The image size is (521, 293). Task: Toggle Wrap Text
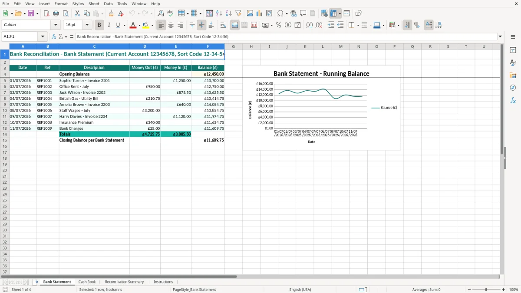(x=223, y=25)
